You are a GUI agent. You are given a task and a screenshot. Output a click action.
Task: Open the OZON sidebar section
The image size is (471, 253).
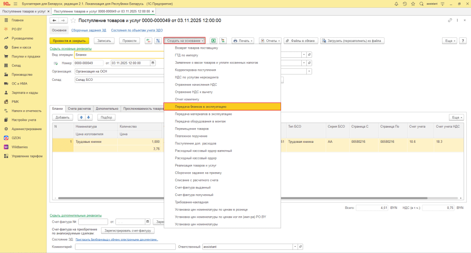[x=17, y=138]
